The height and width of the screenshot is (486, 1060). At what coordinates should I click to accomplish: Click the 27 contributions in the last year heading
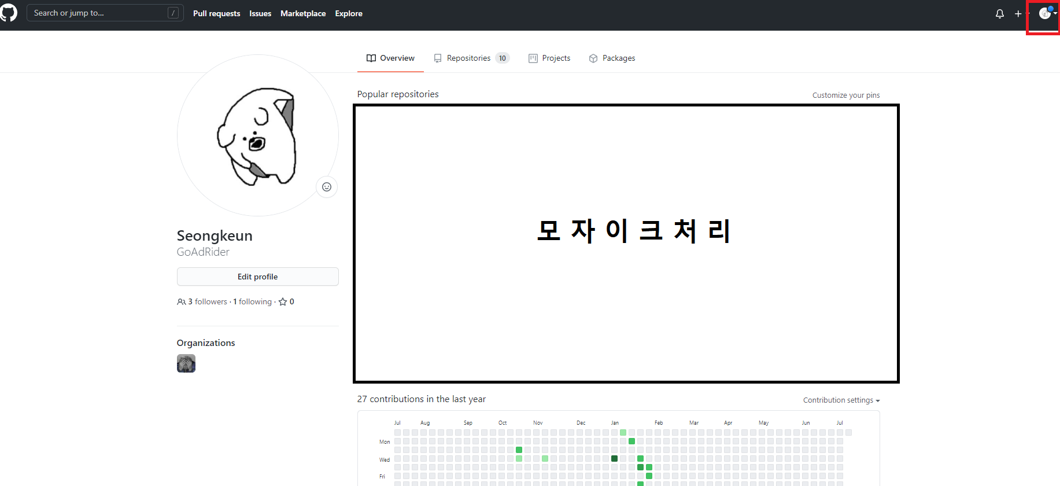coord(422,399)
